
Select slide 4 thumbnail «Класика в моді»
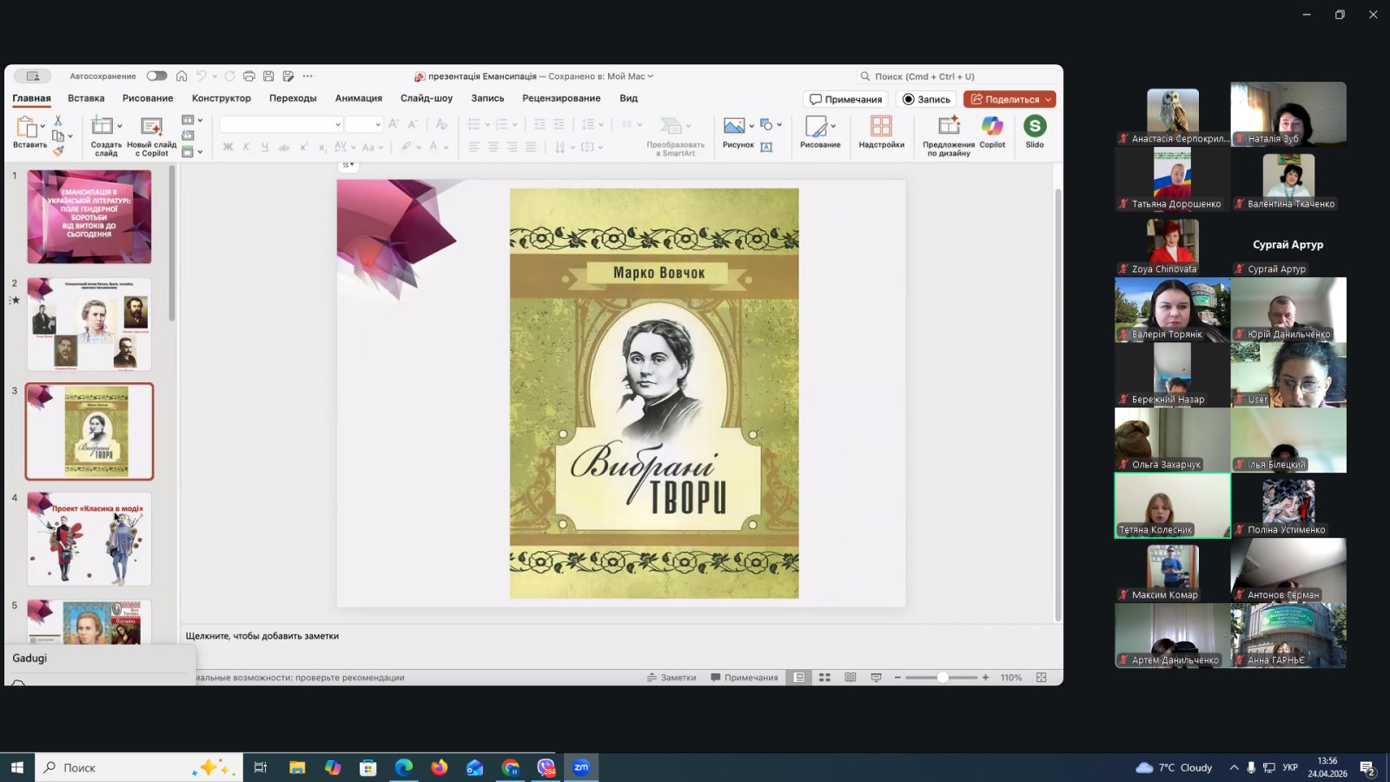(89, 539)
